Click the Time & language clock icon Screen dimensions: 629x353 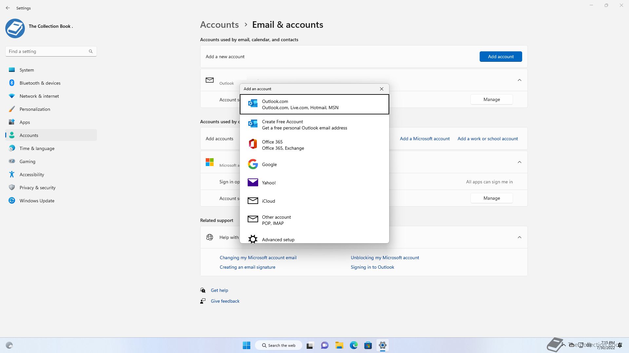coord(12,148)
